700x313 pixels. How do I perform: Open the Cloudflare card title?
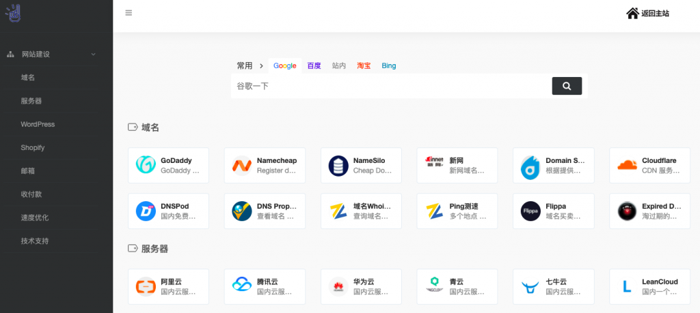(659, 161)
